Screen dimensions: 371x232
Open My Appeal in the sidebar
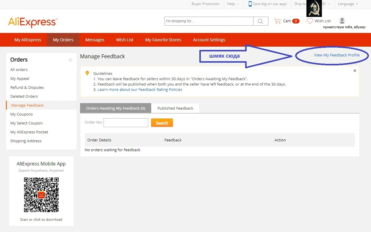click(x=20, y=78)
